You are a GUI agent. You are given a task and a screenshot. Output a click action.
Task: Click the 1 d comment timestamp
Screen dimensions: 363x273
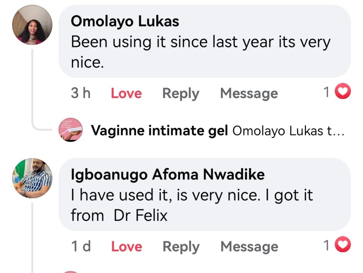click(x=81, y=246)
